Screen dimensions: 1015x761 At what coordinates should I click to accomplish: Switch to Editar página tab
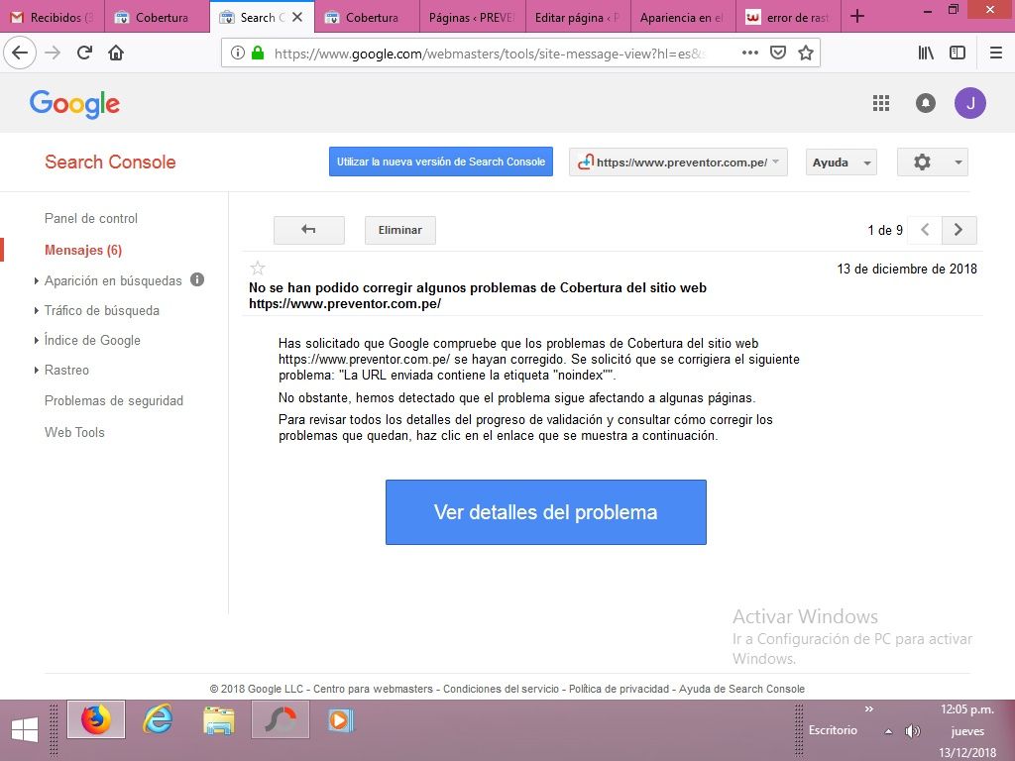coord(578,17)
